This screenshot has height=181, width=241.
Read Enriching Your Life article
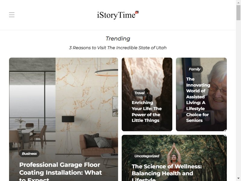coord(147,111)
